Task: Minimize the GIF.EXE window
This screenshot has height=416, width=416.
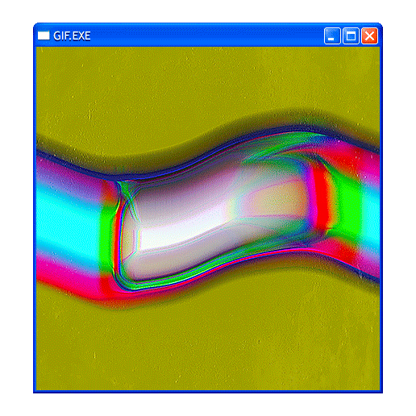Action: point(332,35)
